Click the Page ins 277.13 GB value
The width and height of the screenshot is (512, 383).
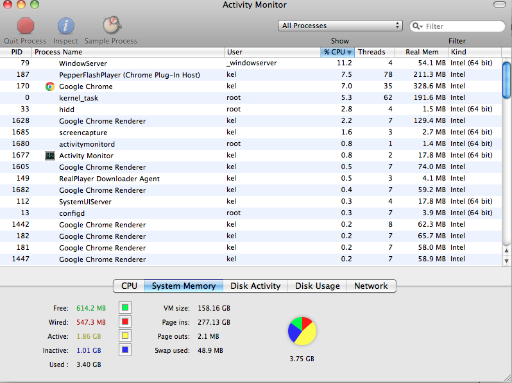[x=214, y=322]
